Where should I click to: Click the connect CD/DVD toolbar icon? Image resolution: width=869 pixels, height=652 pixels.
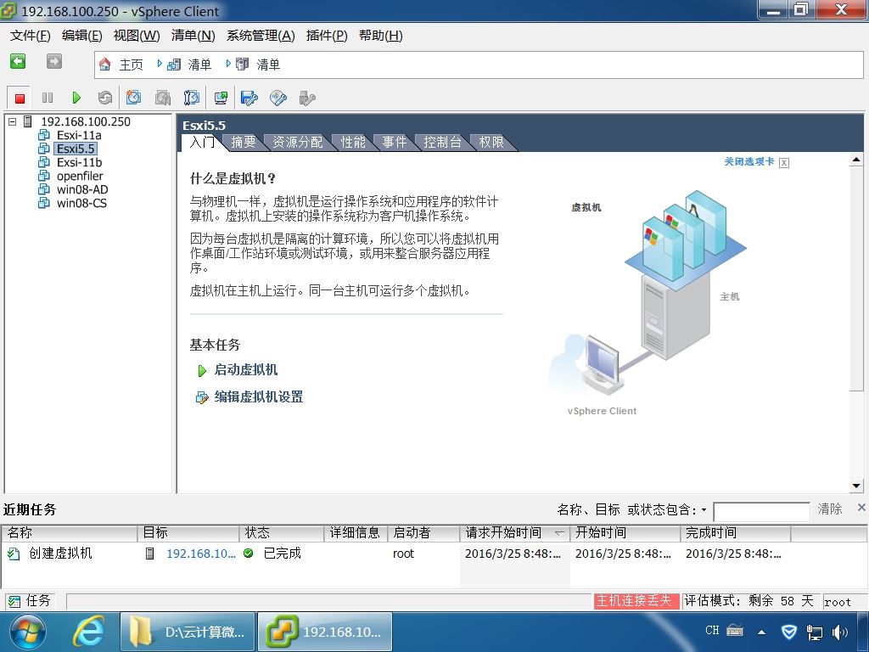278,98
